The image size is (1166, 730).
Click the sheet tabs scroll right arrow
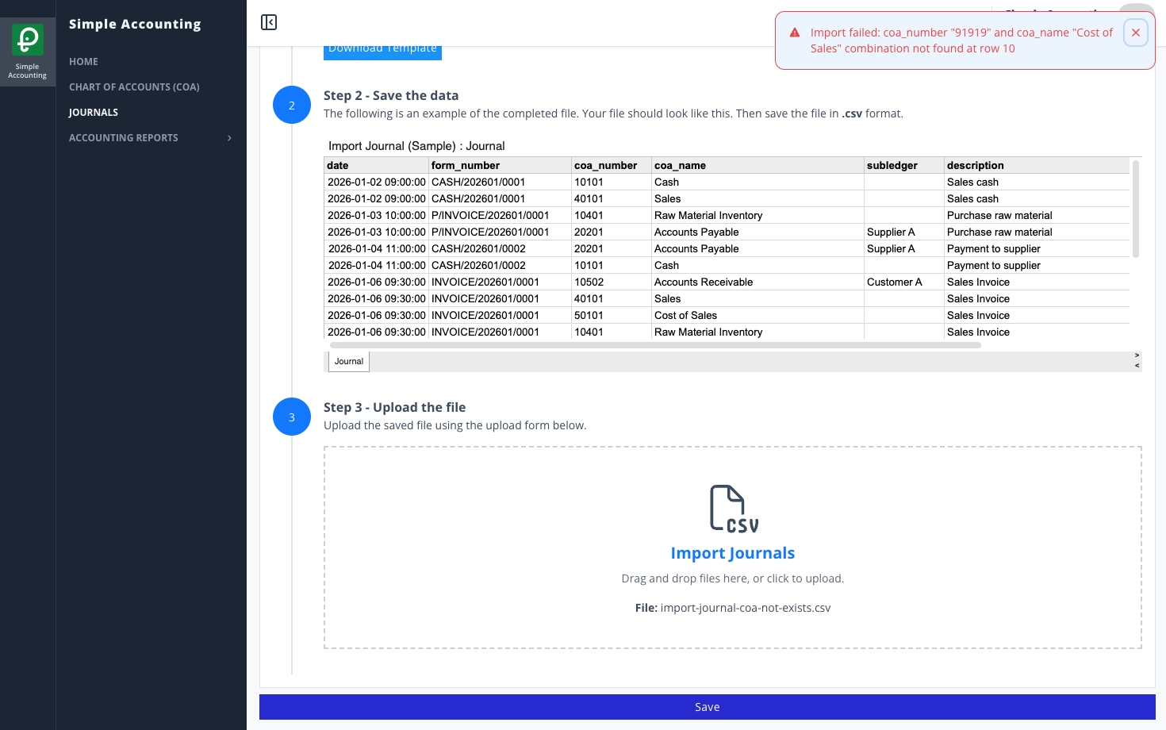[x=1137, y=355]
